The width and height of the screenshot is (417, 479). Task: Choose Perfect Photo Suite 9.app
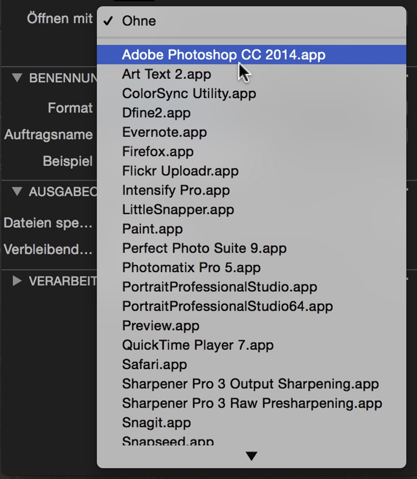pyautogui.click(x=251, y=248)
